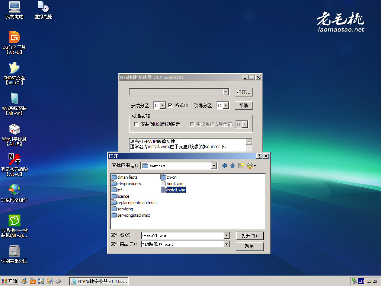Select the boot.wim file
Screen dimensions: 381x286
[172, 183]
